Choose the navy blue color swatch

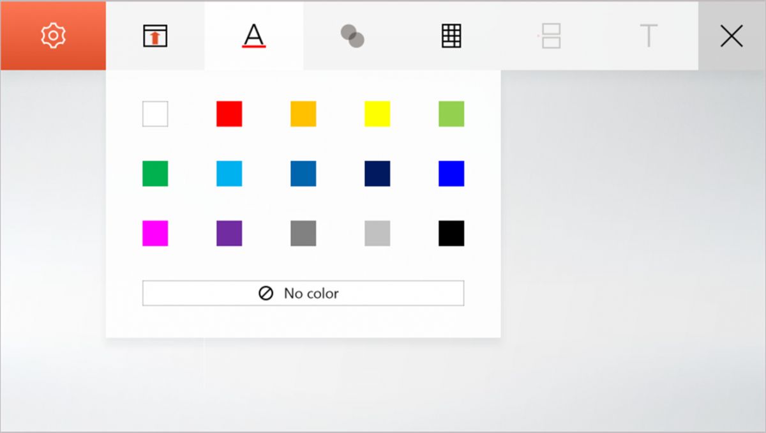[x=377, y=174]
